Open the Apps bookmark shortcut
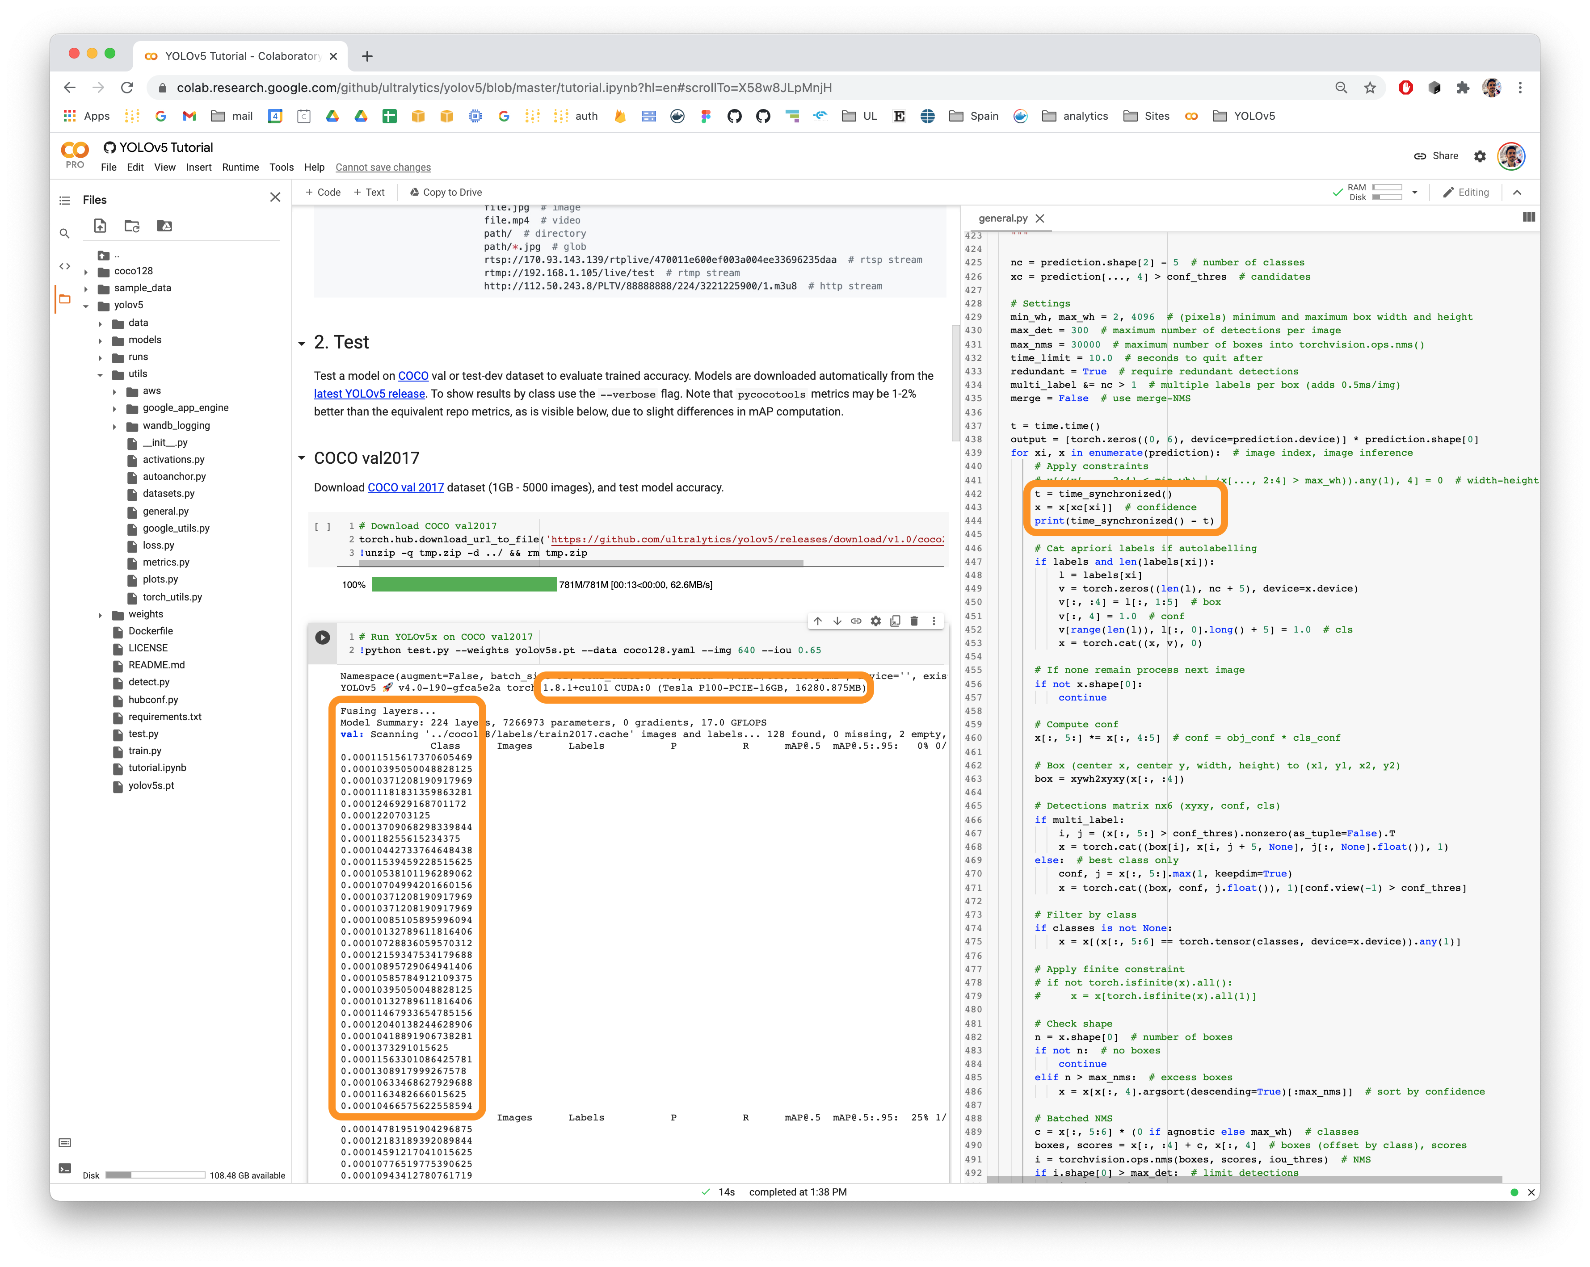This screenshot has height=1267, width=1590. (x=86, y=117)
